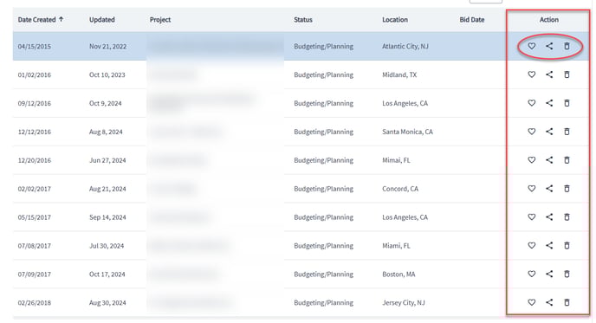
Task: Click the Bid Date column header
Action: click(472, 20)
